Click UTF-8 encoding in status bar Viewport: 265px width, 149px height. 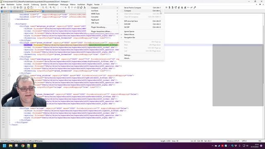tap(244, 141)
